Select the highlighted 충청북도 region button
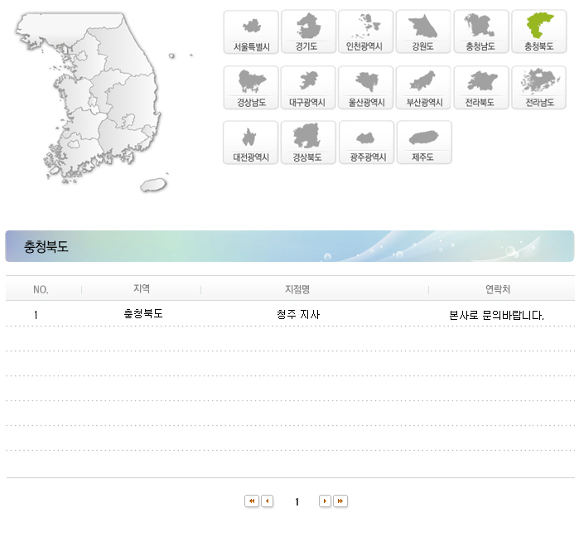Viewport: 579px width, 542px height. pyautogui.click(x=539, y=31)
